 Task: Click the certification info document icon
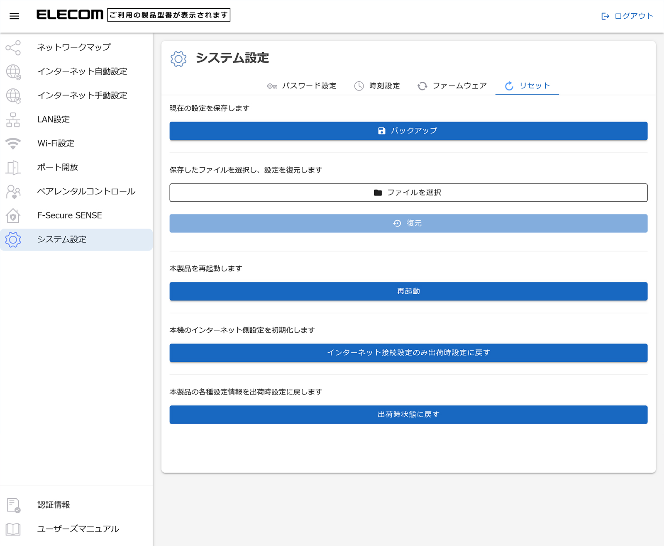13,505
